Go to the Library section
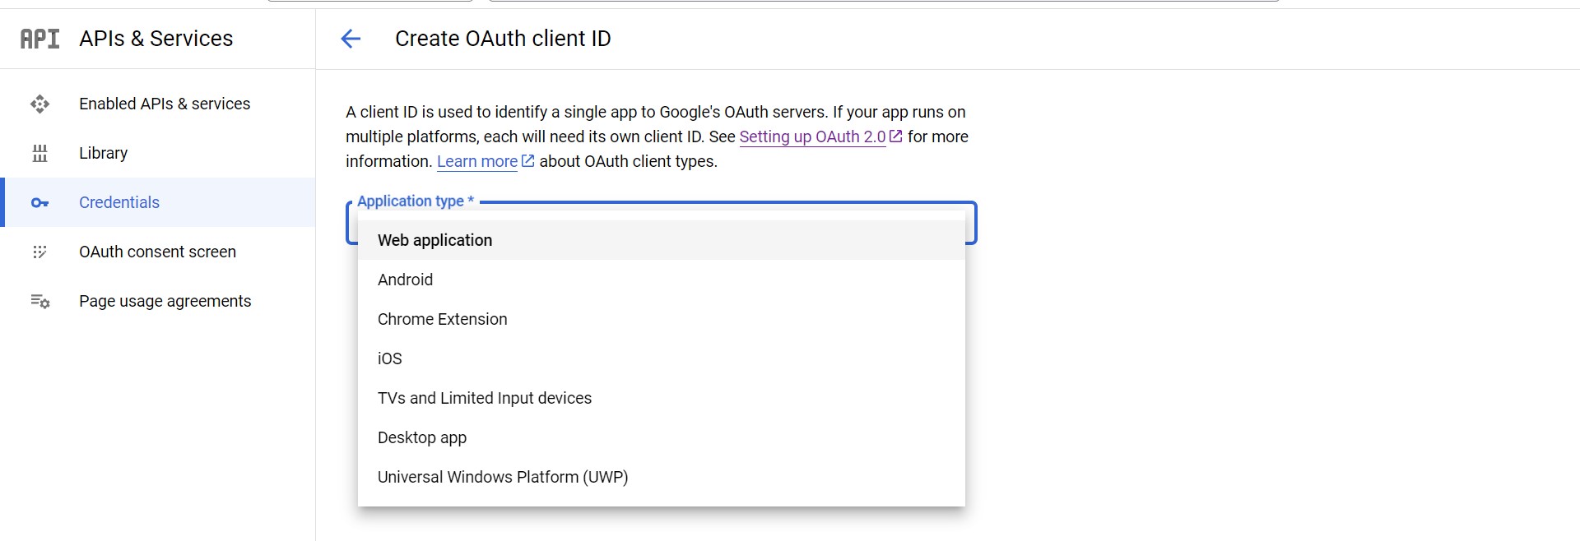Screen dimensions: 1580x541 coord(158,153)
